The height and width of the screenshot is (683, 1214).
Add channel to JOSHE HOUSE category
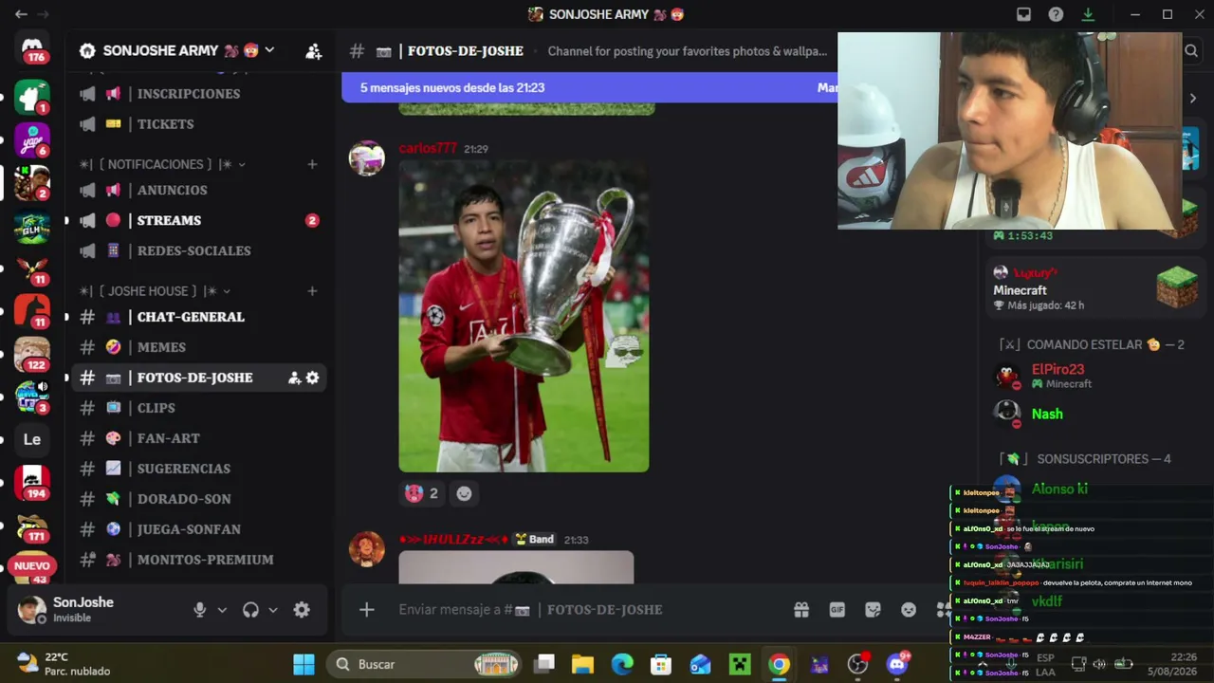pyautogui.click(x=312, y=291)
